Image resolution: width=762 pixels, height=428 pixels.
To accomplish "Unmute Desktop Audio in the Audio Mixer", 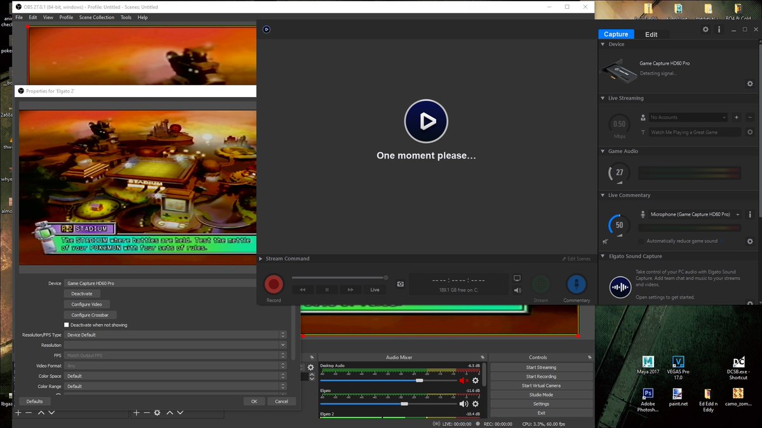I will tap(462, 379).
